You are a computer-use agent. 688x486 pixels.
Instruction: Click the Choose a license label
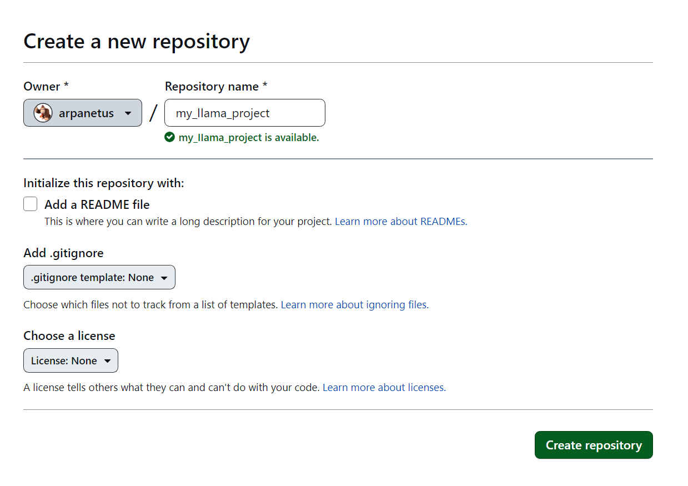[69, 335]
